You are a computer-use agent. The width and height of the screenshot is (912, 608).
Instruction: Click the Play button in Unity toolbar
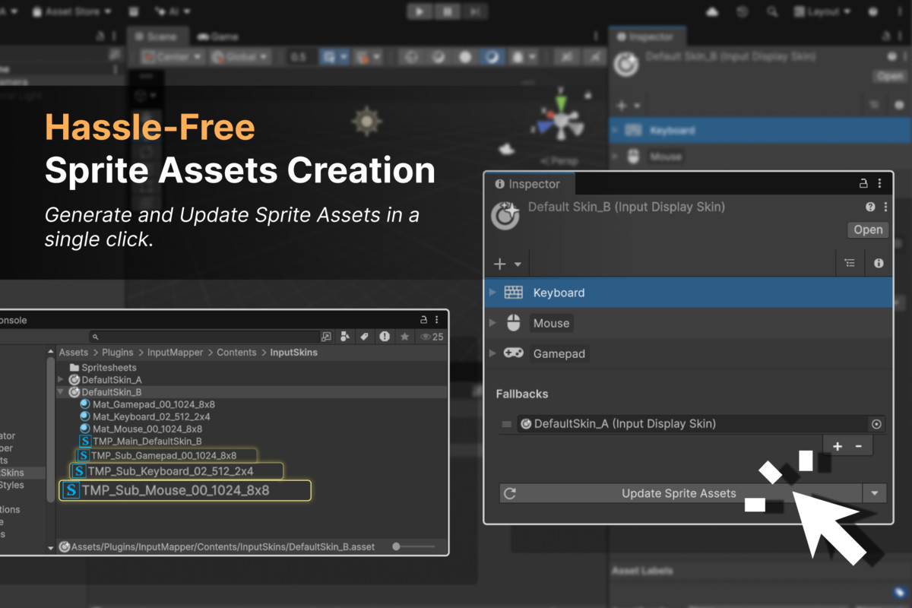(418, 11)
